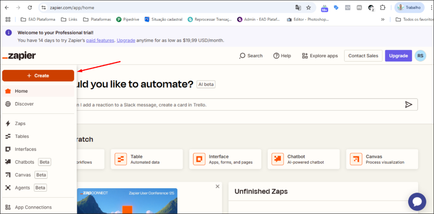The image size is (434, 214).
Task: Open Tables from the sidebar
Action: (38, 136)
